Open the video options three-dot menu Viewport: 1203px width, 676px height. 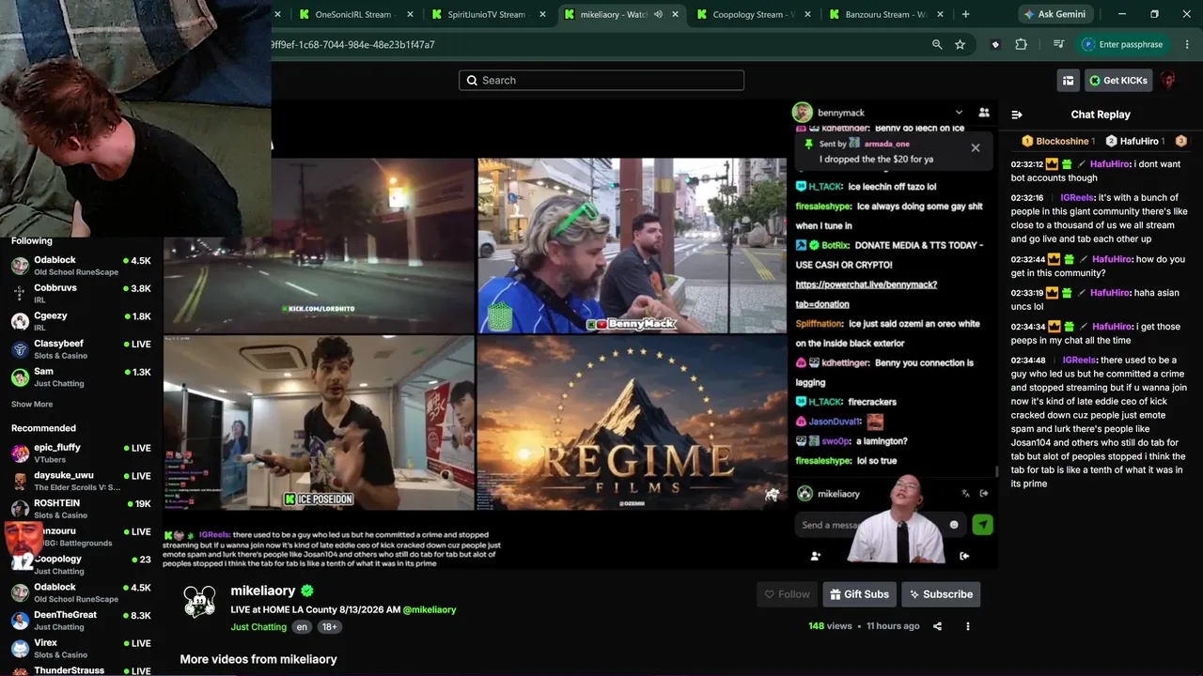click(967, 626)
